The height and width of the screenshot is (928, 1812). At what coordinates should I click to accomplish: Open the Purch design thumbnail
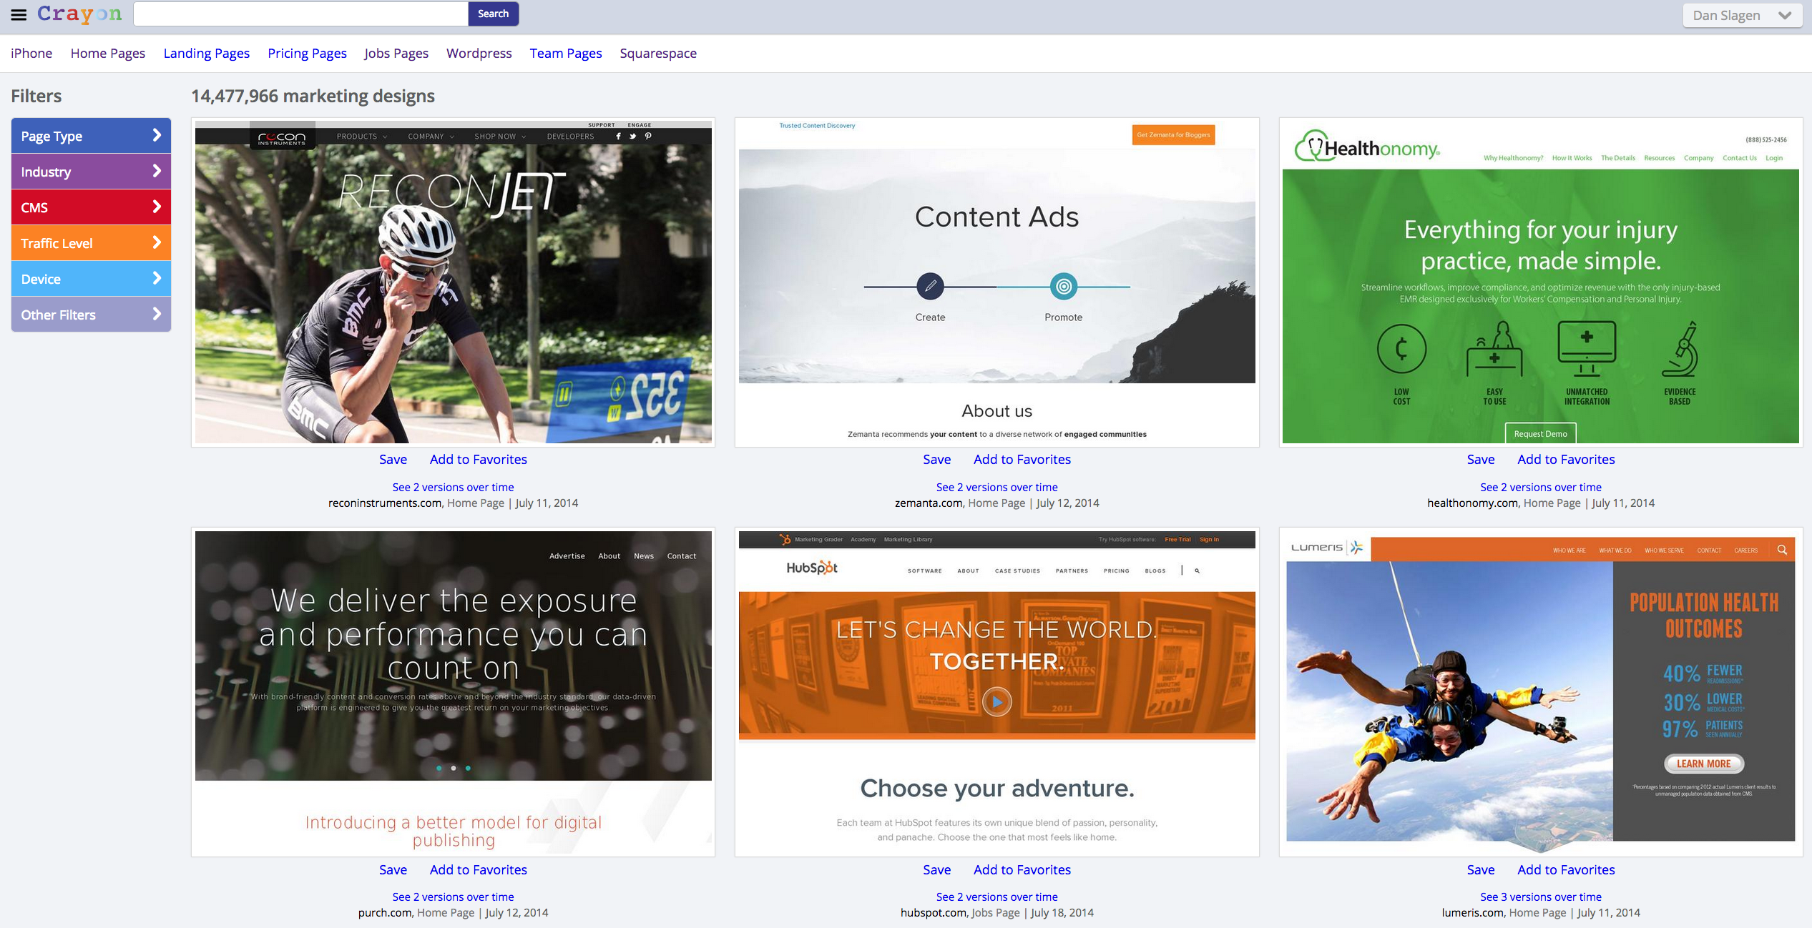pos(453,692)
